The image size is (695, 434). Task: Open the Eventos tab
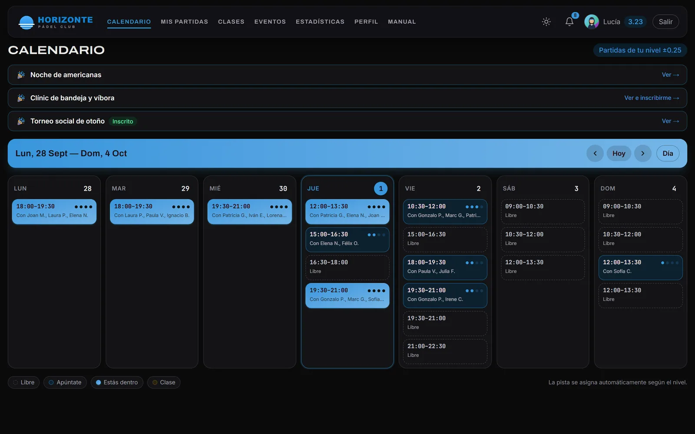click(x=270, y=22)
